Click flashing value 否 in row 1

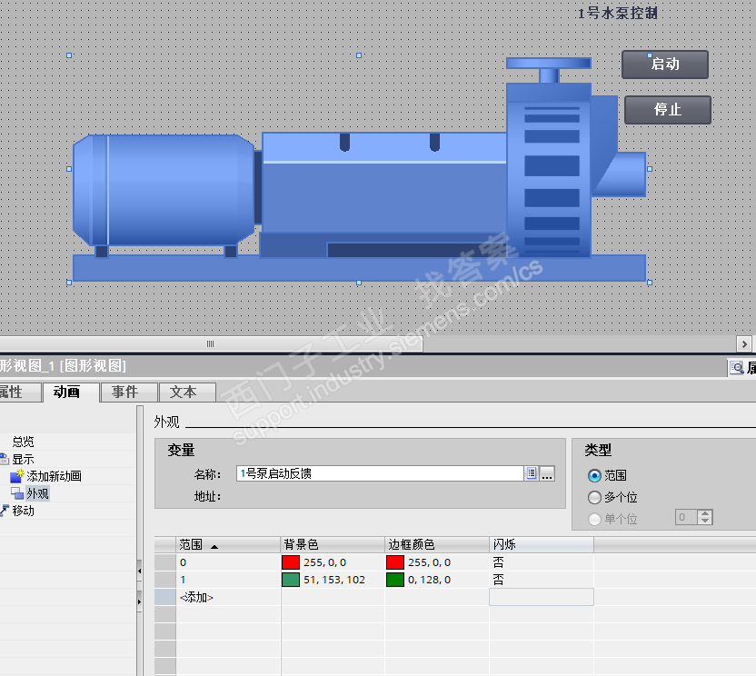click(x=498, y=580)
